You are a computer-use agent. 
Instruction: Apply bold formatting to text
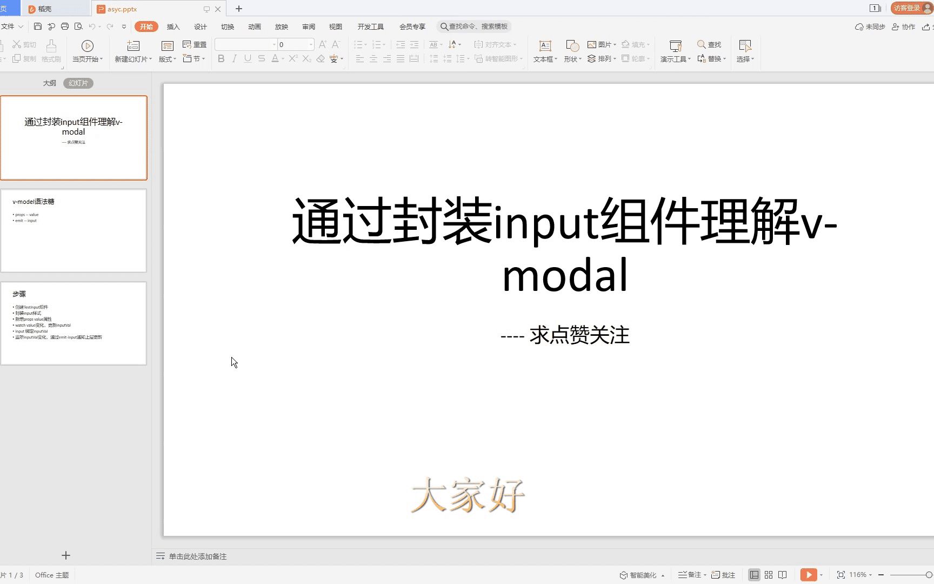tap(221, 59)
